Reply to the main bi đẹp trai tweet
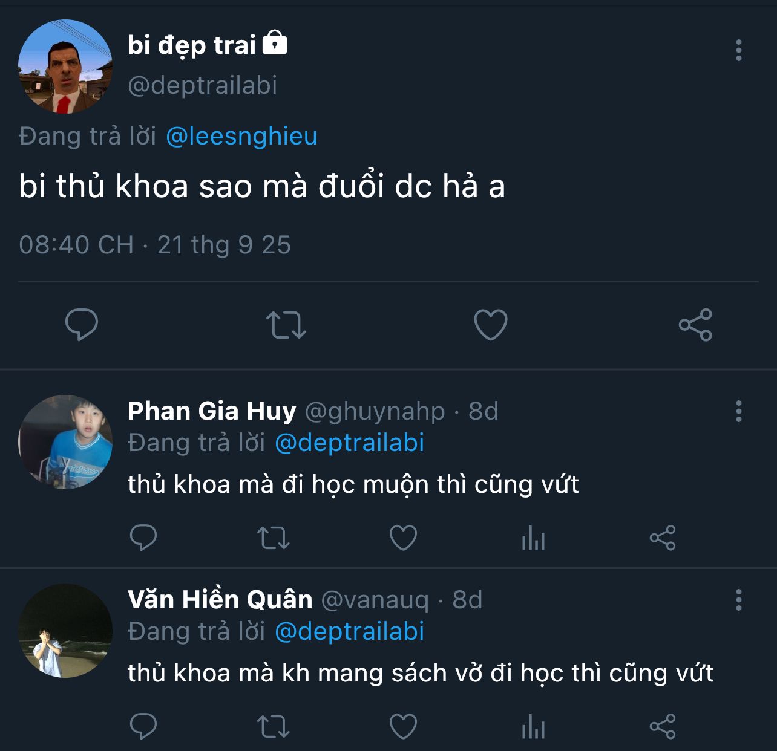 click(x=82, y=325)
